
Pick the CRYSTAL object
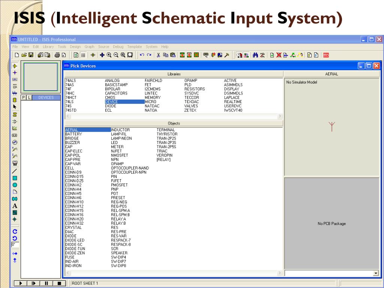click(73, 228)
